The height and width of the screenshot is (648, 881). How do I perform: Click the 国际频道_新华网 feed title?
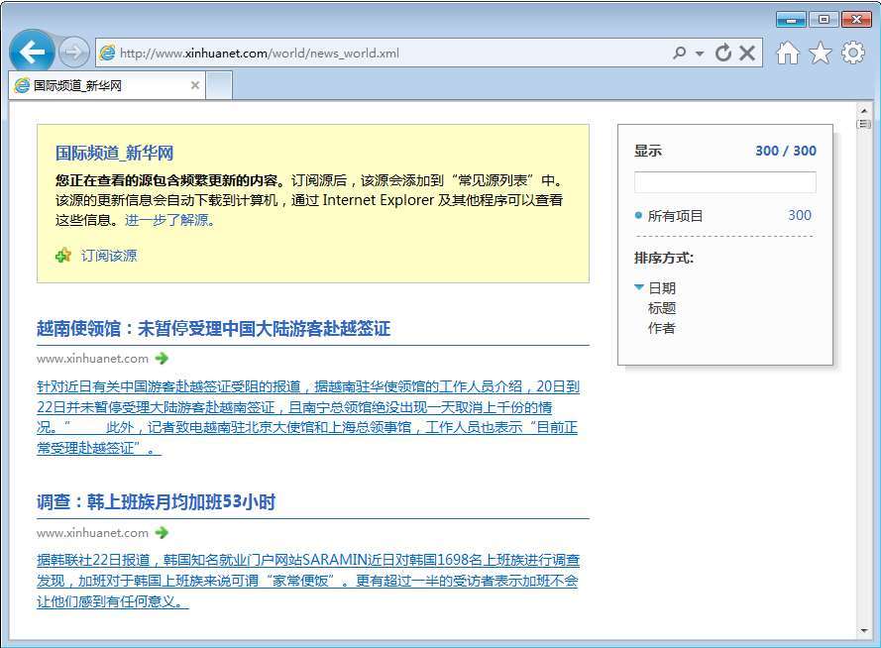pyautogui.click(x=114, y=153)
